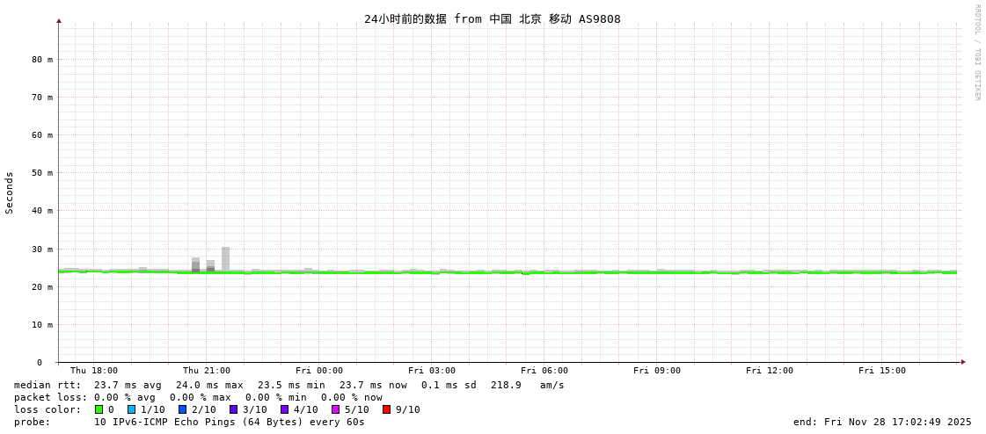Click the dark gray spike left of Thu 21:00
This screenshot has width=986, height=434.
pos(195,264)
